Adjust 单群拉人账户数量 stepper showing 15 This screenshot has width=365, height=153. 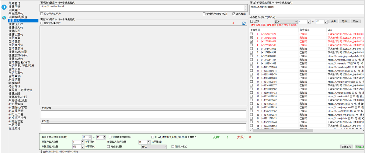pyautogui.click(x=148, y=142)
